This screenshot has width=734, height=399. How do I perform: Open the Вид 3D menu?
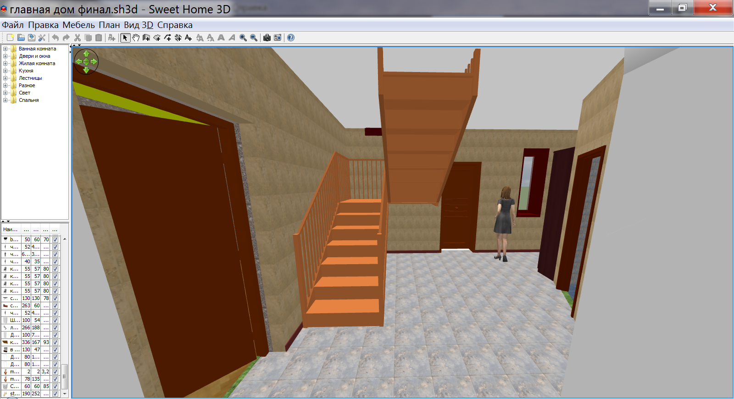139,25
